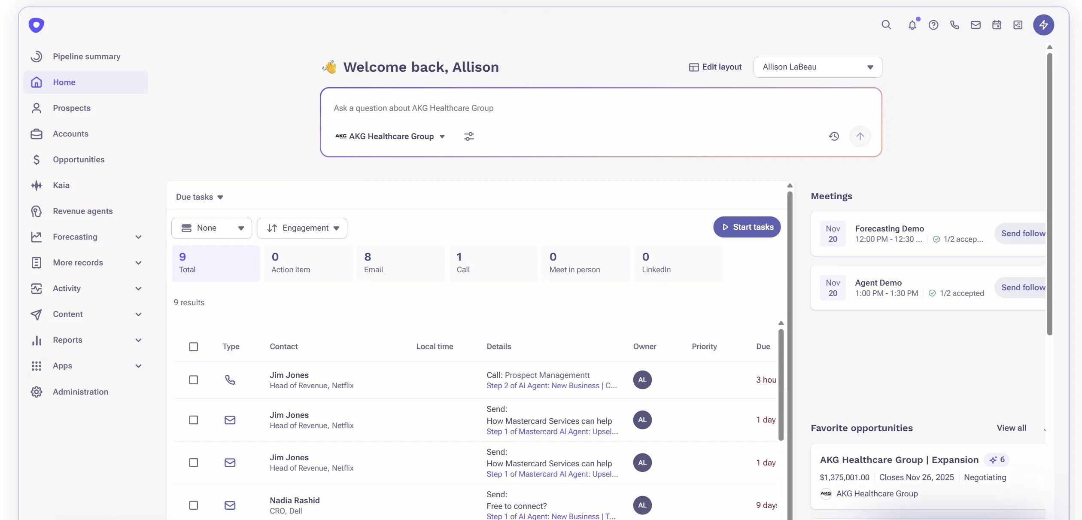1082x520 pixels.
Task: Click Send follow-up for Agent Demo
Action: (x=1021, y=288)
